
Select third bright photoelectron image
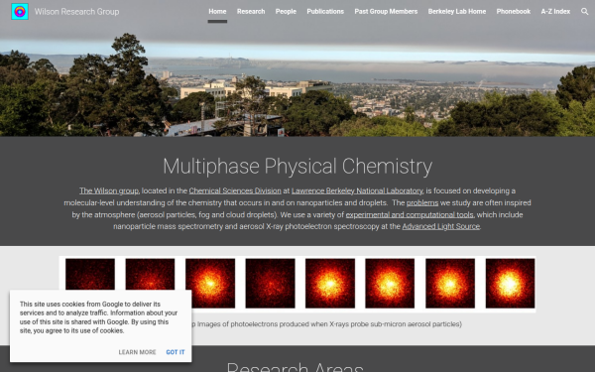click(x=210, y=283)
